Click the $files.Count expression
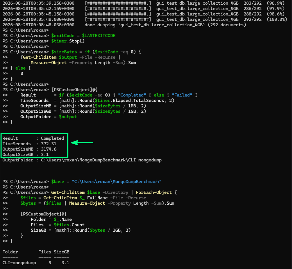 (69, 225)
